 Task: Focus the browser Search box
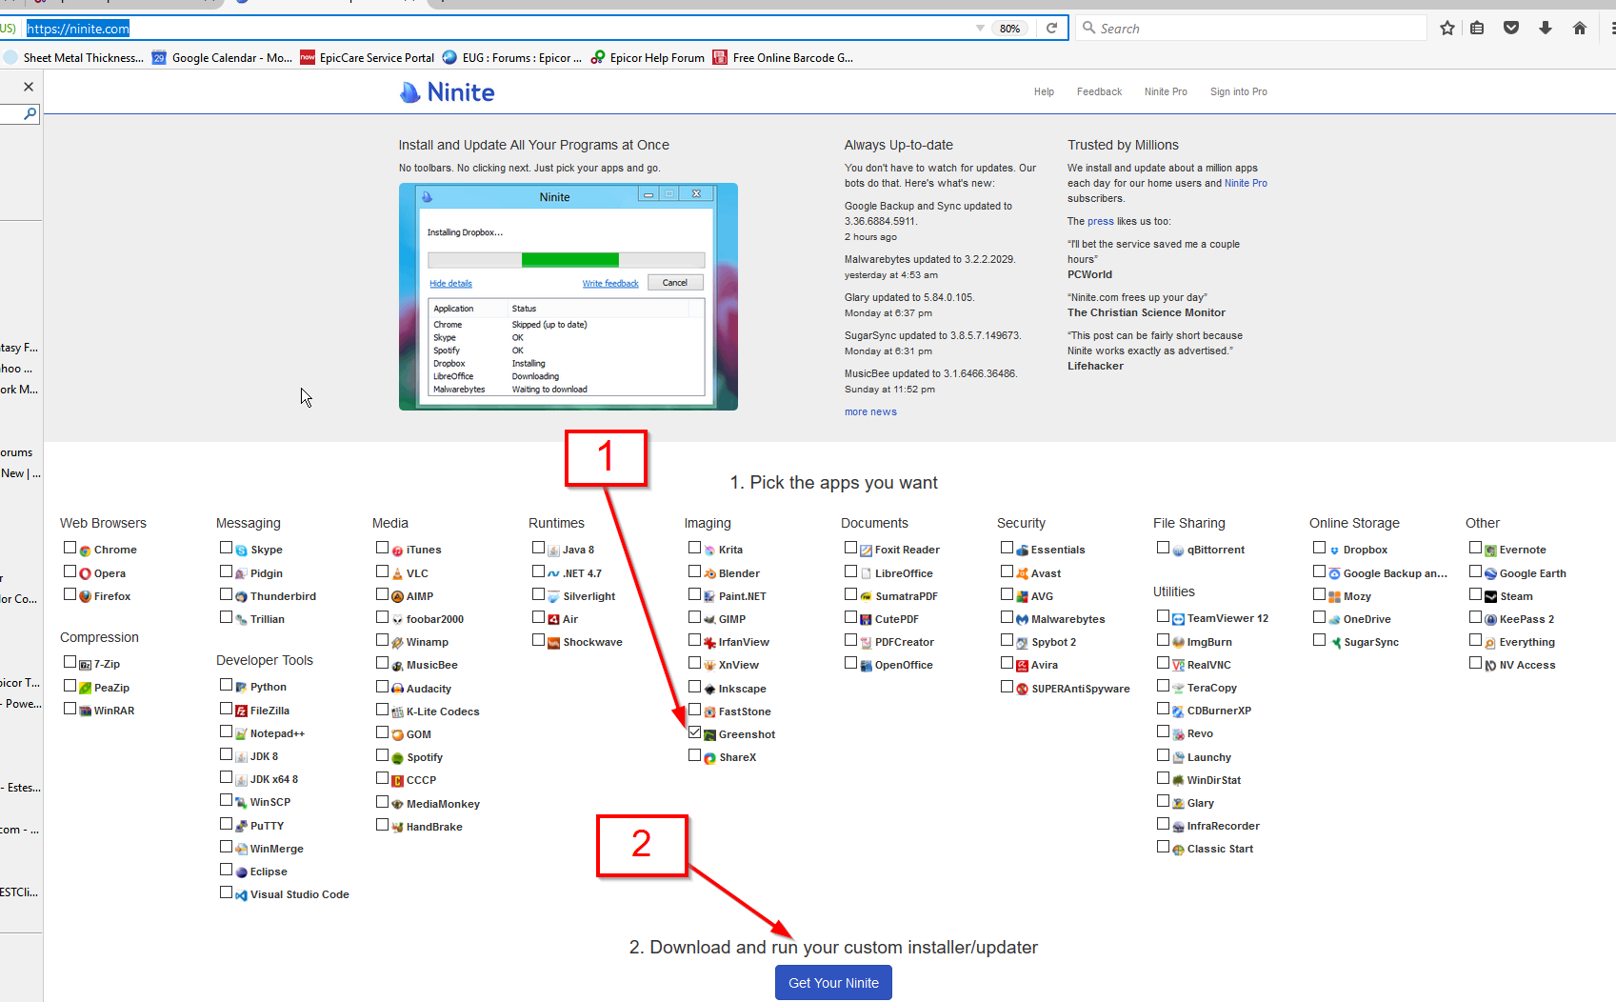click(1250, 29)
